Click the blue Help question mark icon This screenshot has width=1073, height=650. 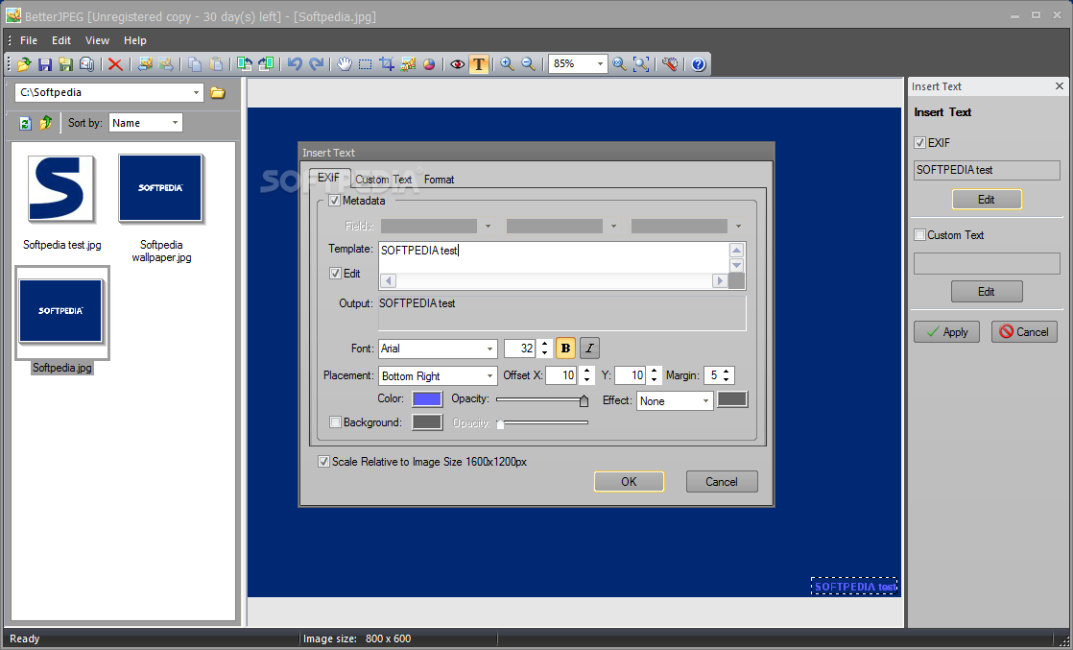(698, 64)
